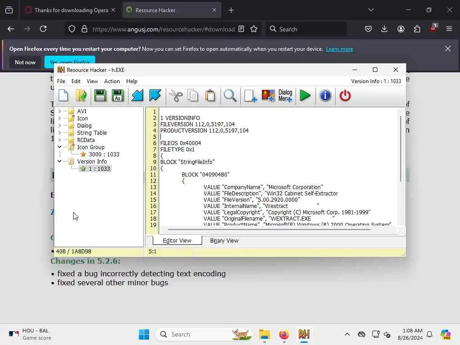Image resolution: width=460 pixels, height=345 pixels.
Task: Expand the Icon tree folder
Action: (x=60, y=118)
